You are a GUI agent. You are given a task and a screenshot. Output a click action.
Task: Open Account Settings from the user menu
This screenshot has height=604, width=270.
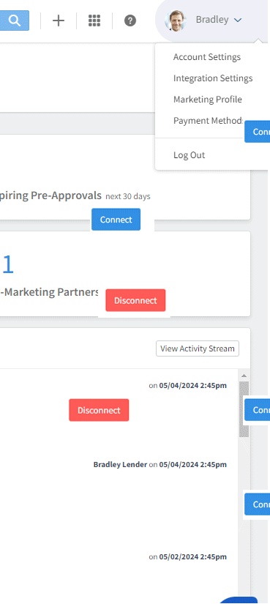(x=207, y=57)
